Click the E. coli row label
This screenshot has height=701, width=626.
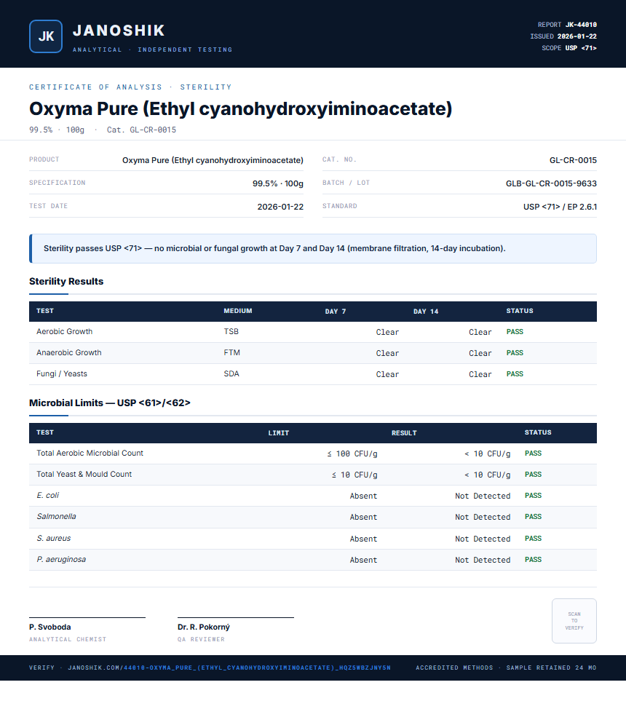coord(47,495)
